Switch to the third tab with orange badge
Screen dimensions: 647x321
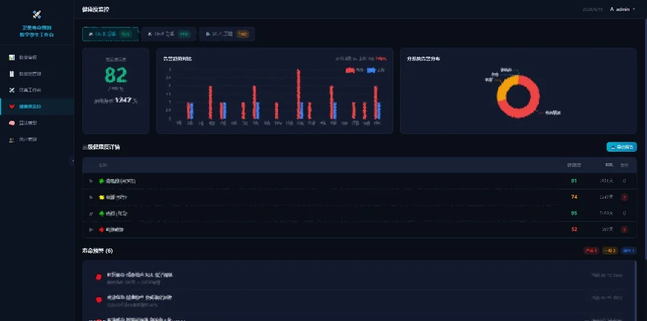click(x=227, y=34)
